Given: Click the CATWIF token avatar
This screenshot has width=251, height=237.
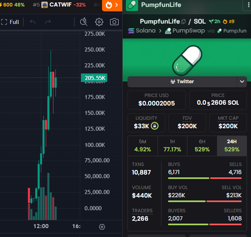Looking at the screenshot, I should [45, 5].
